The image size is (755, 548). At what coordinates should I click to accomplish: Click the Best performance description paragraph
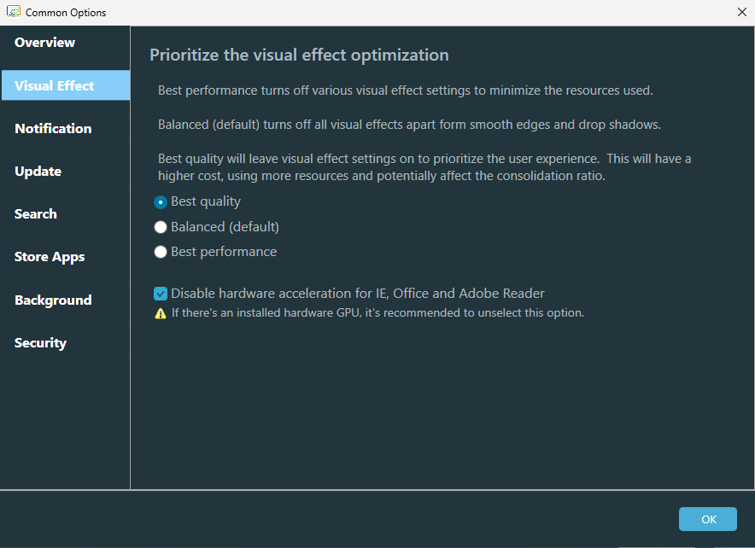tap(406, 90)
